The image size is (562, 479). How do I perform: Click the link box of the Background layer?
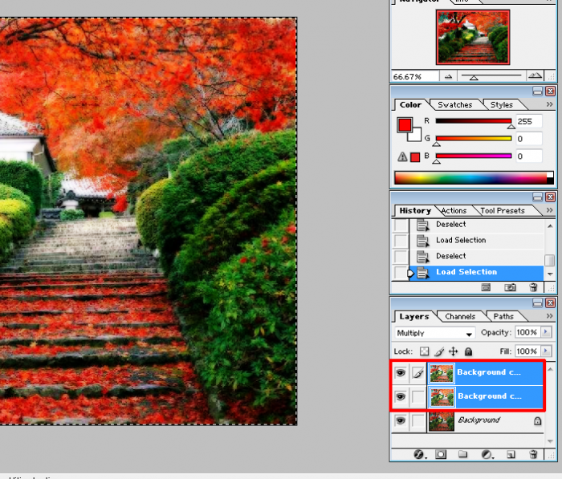point(417,420)
